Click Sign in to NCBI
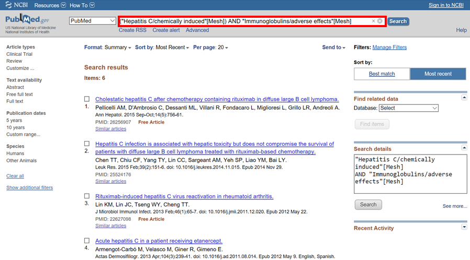 (x=446, y=5)
